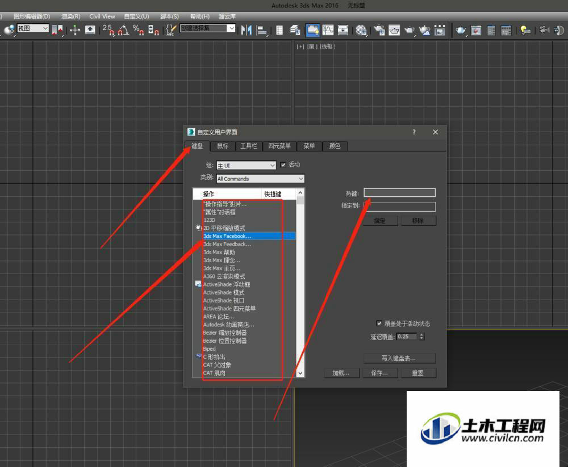This screenshot has height=467, width=568.
Task: Open the 图形编辑器(D) menu
Action: coord(32,16)
